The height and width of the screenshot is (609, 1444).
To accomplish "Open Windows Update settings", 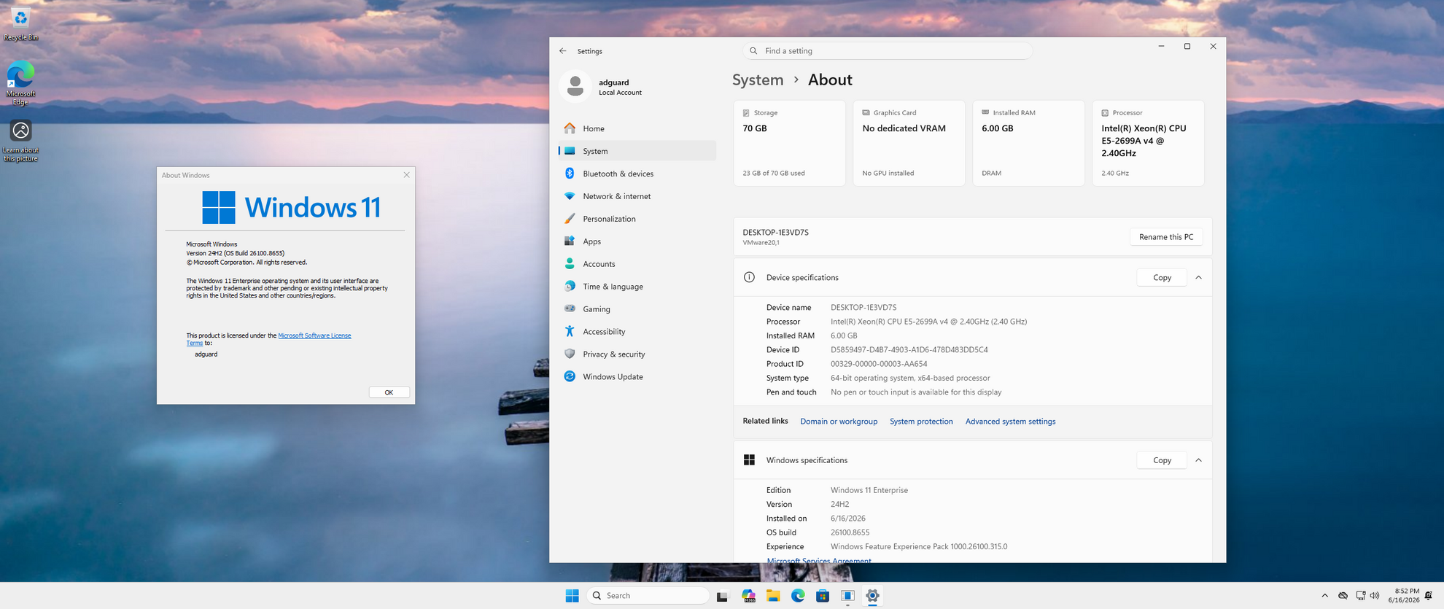I will point(637,377).
